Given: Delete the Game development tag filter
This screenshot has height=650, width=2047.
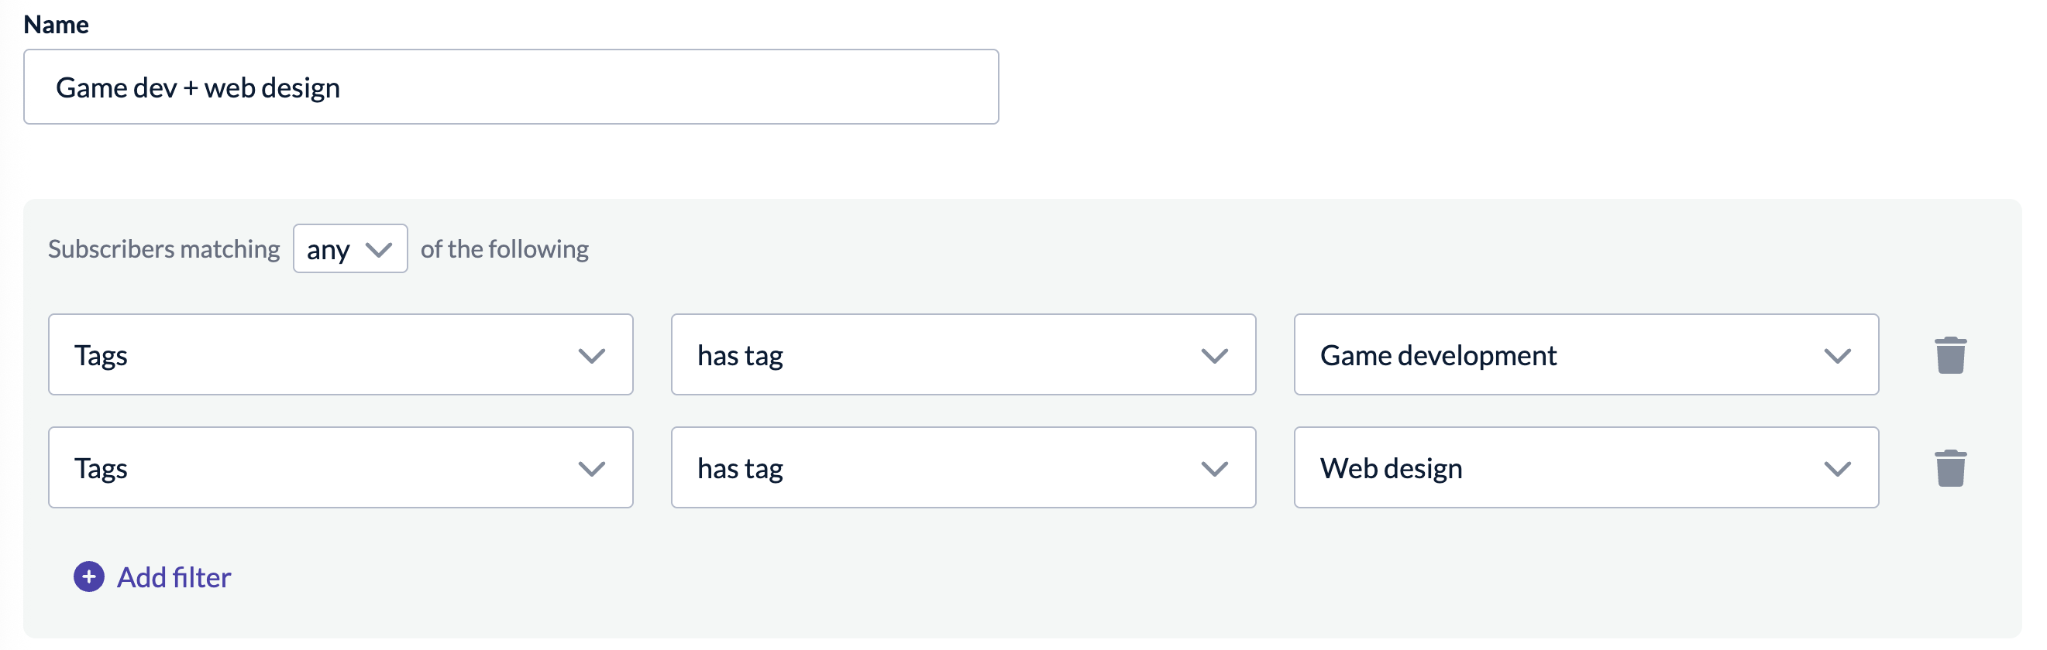Looking at the screenshot, I should coord(1950,354).
